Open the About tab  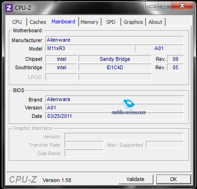pos(155,22)
